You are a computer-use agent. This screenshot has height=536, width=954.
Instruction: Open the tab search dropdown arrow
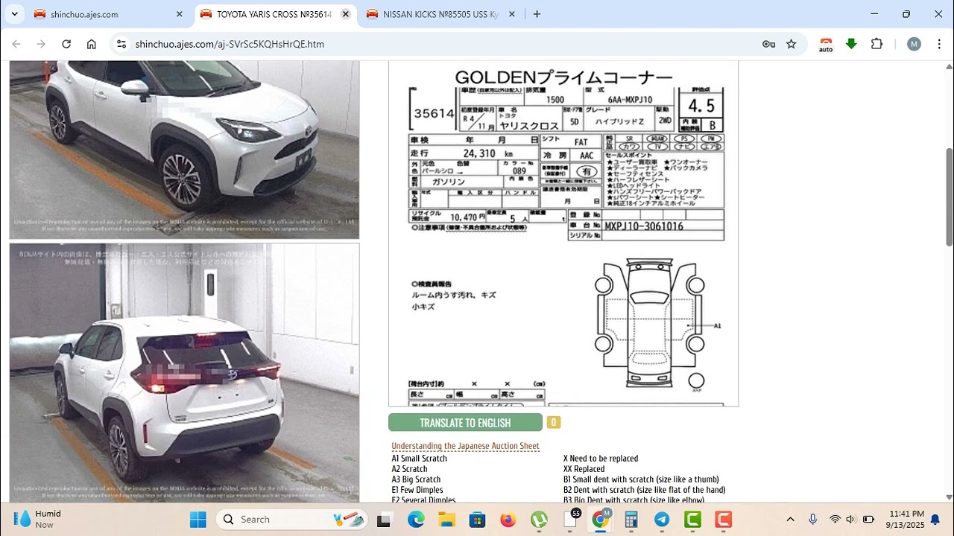pos(14,14)
